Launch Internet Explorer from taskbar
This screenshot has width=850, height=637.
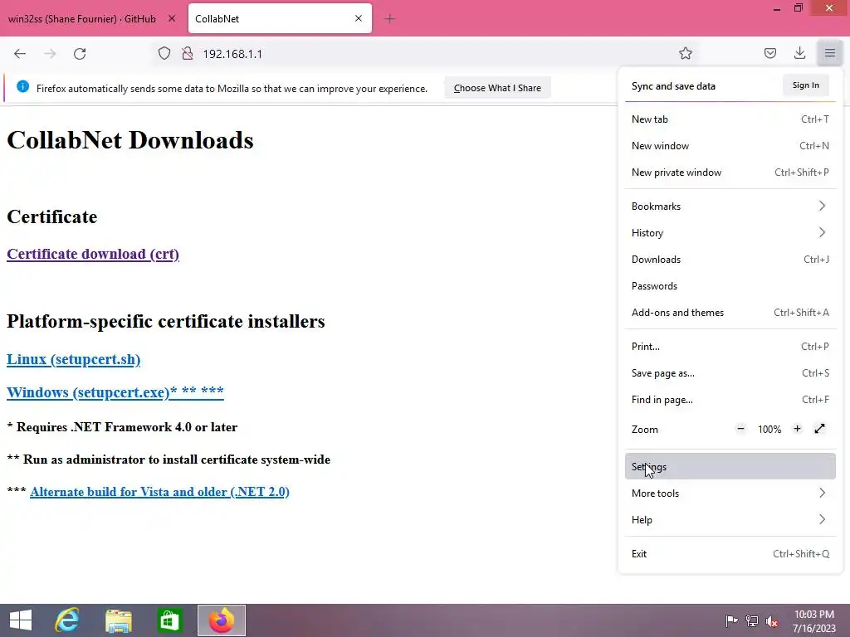[x=67, y=620]
